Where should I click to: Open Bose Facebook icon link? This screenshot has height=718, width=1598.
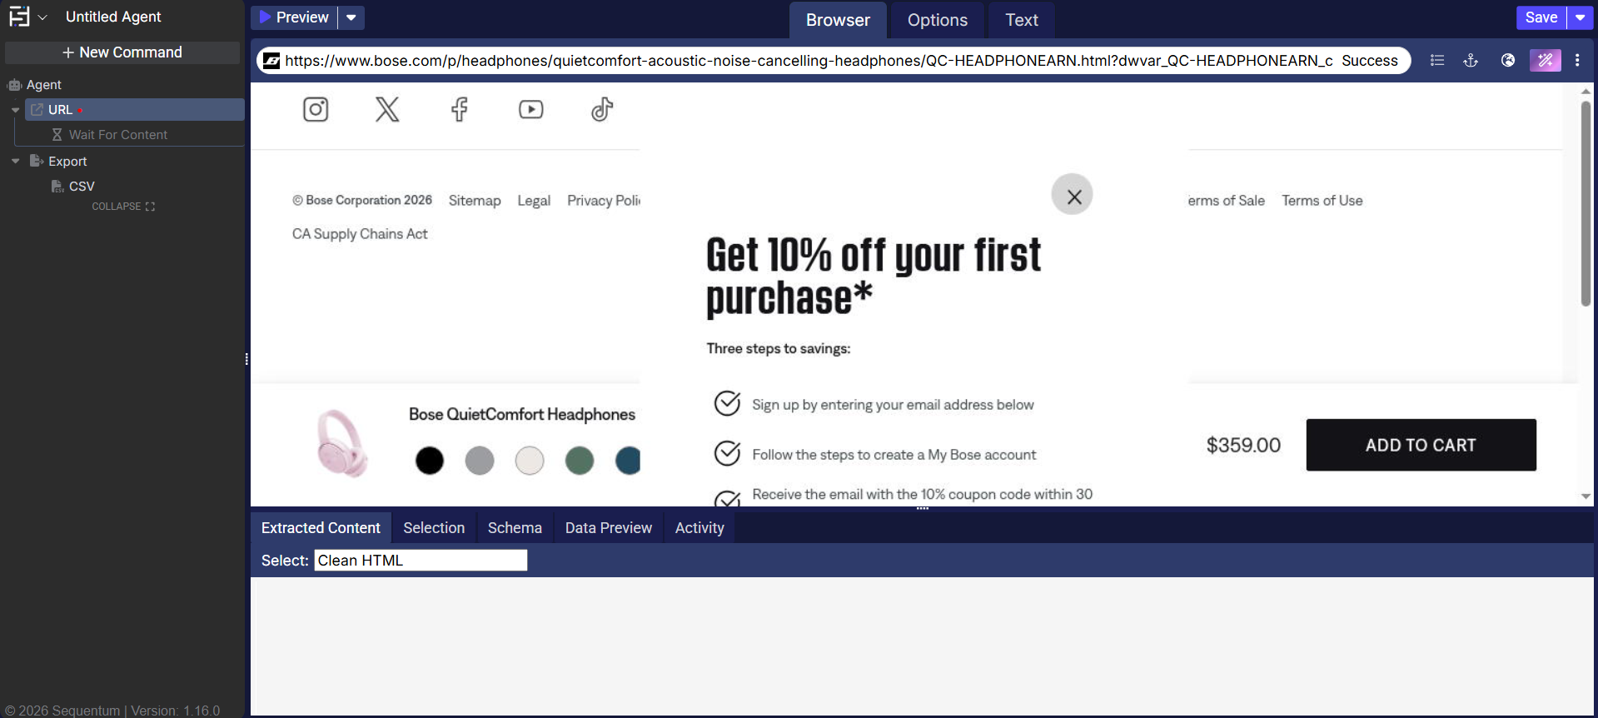point(460,109)
